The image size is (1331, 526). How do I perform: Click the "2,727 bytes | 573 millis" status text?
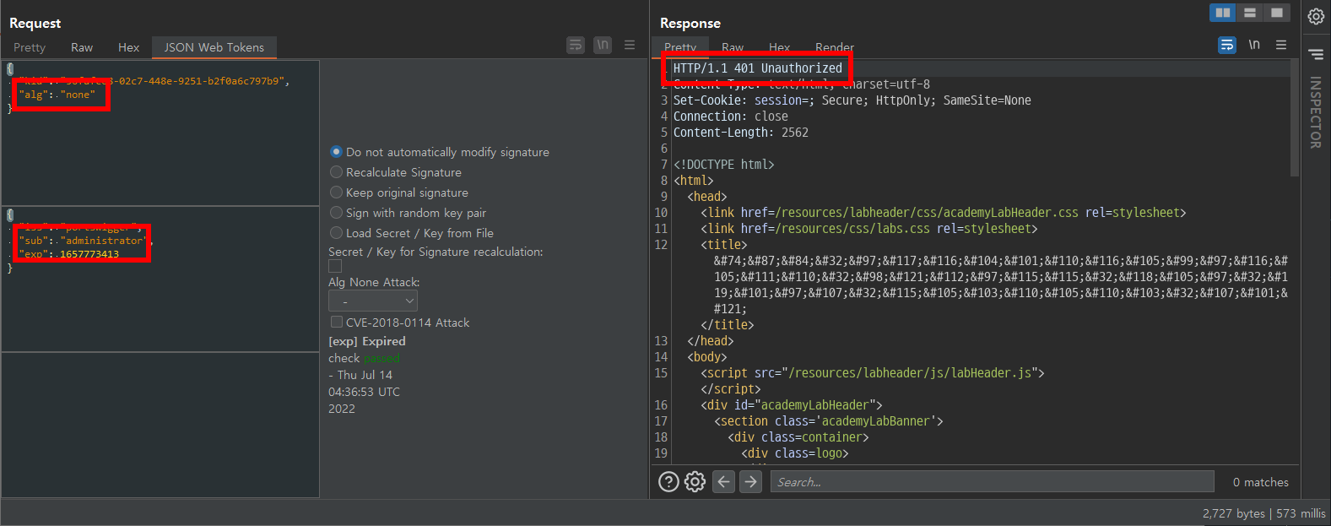(x=1264, y=513)
